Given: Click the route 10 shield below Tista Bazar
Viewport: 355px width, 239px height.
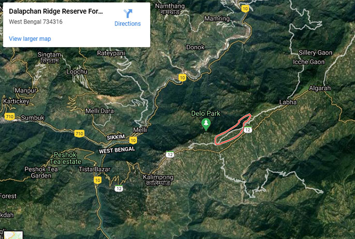Looking at the screenshot, I should [x=97, y=180].
